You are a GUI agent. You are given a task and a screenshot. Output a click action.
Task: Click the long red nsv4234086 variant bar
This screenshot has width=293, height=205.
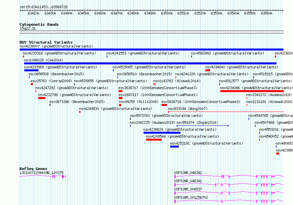[x=252, y=91]
